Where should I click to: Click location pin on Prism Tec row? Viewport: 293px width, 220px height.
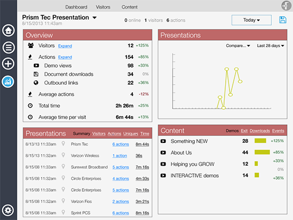63,143
